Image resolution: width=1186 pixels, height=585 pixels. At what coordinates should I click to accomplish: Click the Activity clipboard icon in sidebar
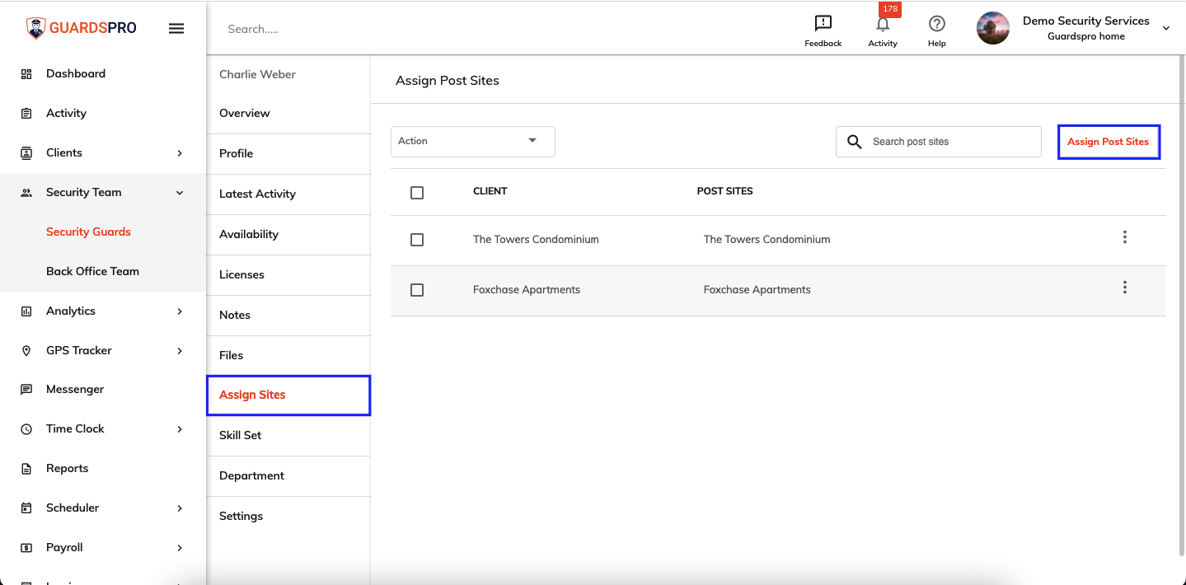click(26, 114)
